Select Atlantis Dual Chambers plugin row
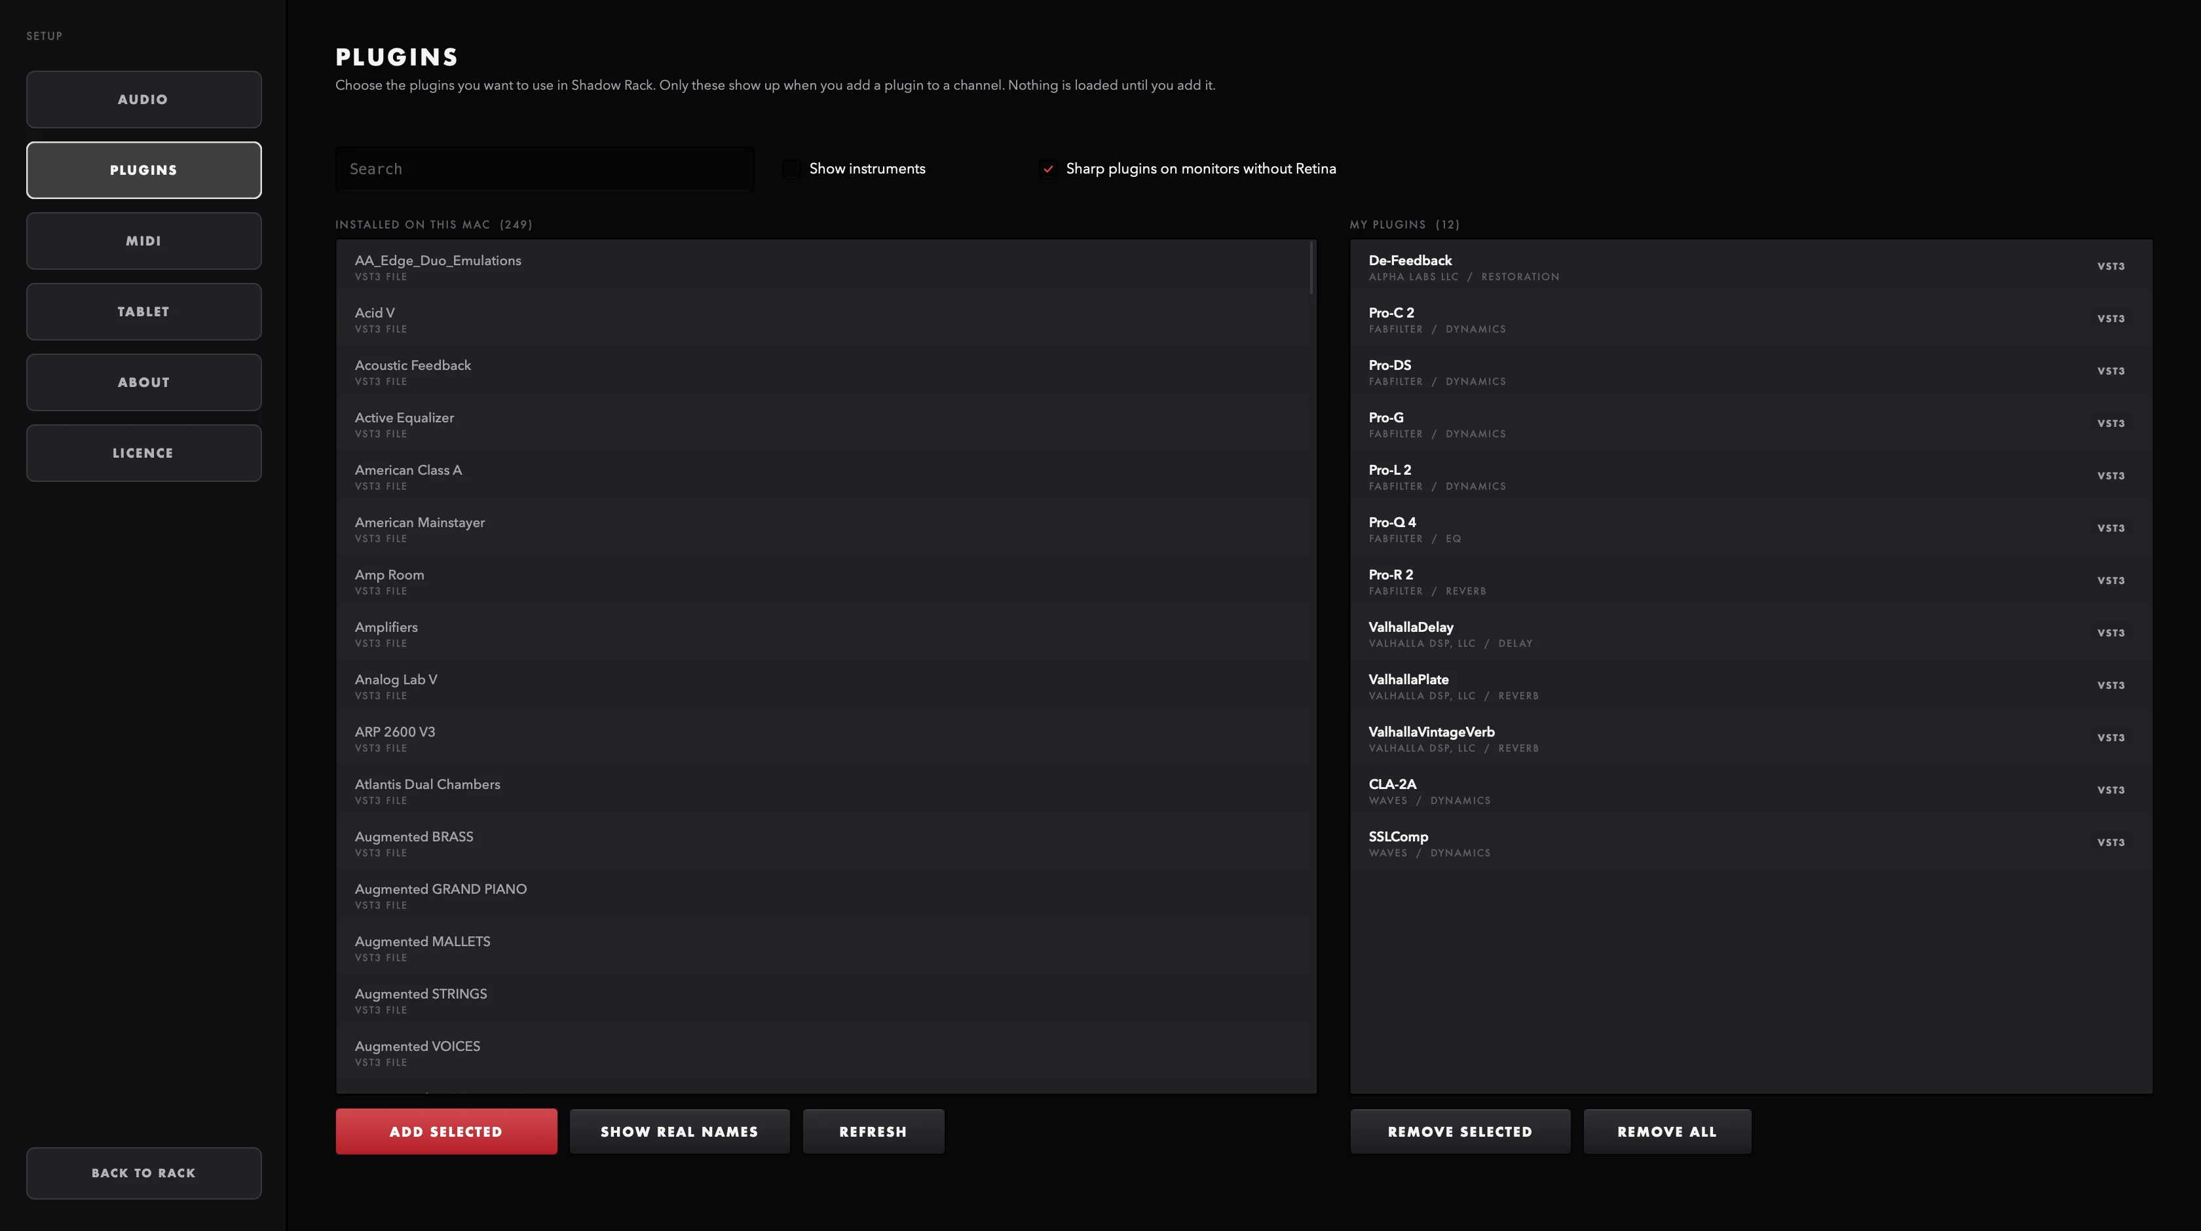2201x1231 pixels. [x=822, y=791]
